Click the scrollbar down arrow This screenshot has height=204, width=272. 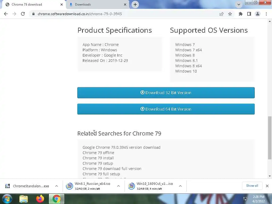(270, 176)
